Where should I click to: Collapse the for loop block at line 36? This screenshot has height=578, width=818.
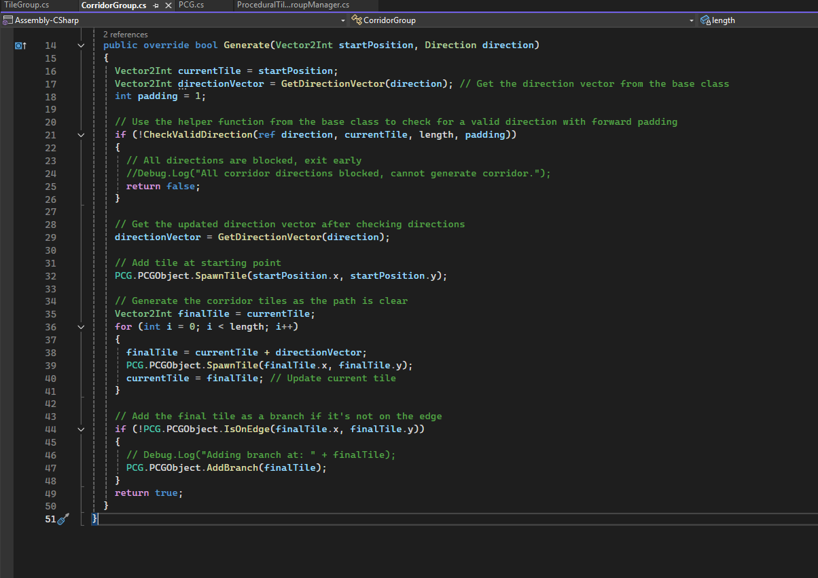pyautogui.click(x=81, y=327)
